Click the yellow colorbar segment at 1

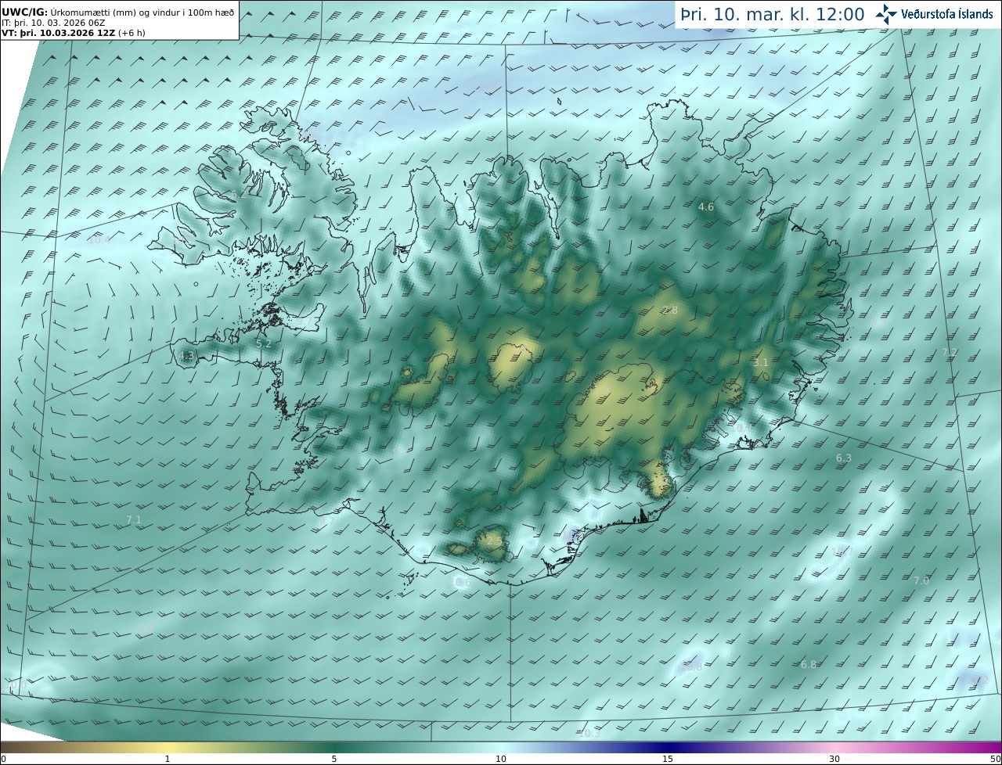[167, 747]
